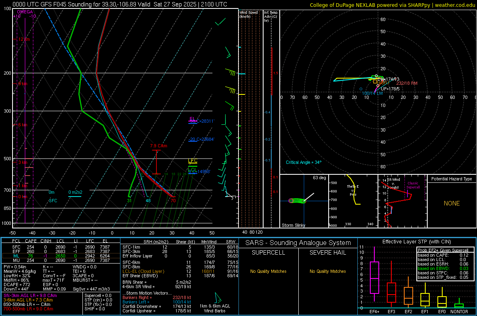The image size is (477, 316).
Task: Click the 3-6km AGL LR = 7.3 C/km line
Action: [x=28, y=300]
